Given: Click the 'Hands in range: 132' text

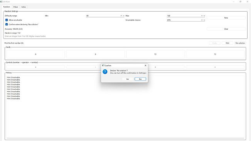Looking at the screenshot, I should tap(13, 33).
